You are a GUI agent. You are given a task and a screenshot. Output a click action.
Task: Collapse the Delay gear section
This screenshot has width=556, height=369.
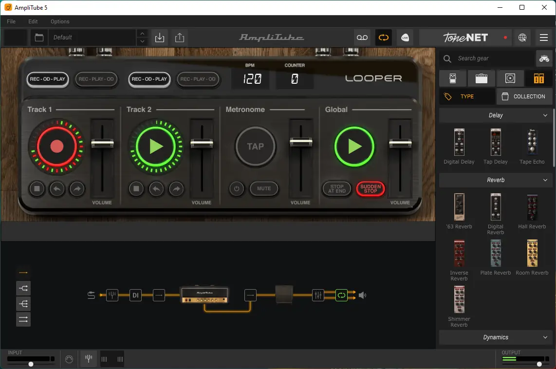point(495,115)
